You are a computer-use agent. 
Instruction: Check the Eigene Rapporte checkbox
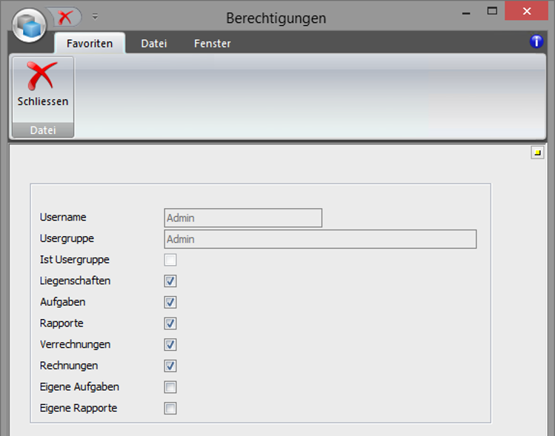click(x=170, y=408)
